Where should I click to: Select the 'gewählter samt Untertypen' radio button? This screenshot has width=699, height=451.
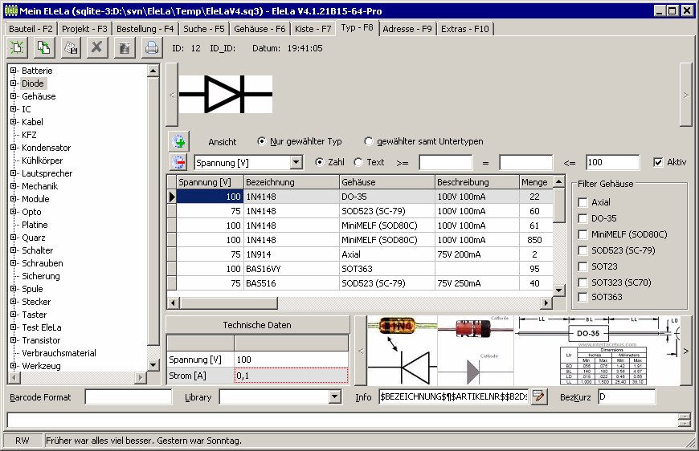tap(369, 142)
